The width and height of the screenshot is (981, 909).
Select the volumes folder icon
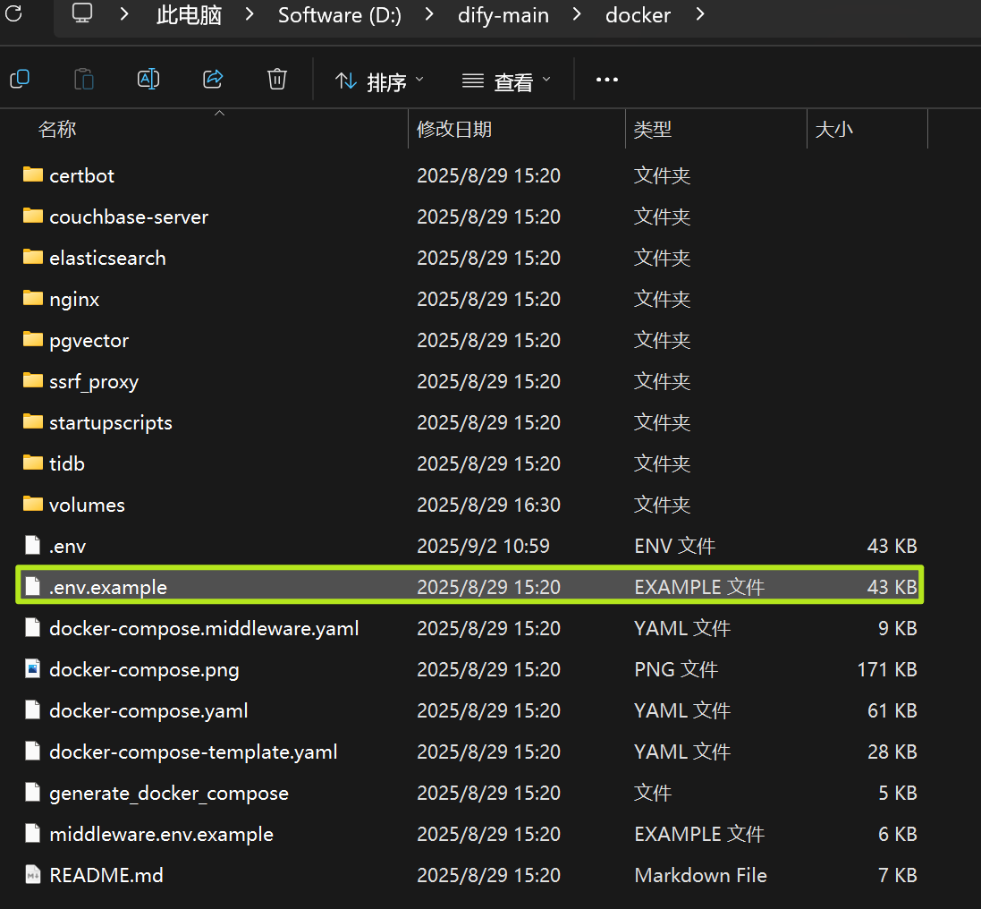pos(32,504)
